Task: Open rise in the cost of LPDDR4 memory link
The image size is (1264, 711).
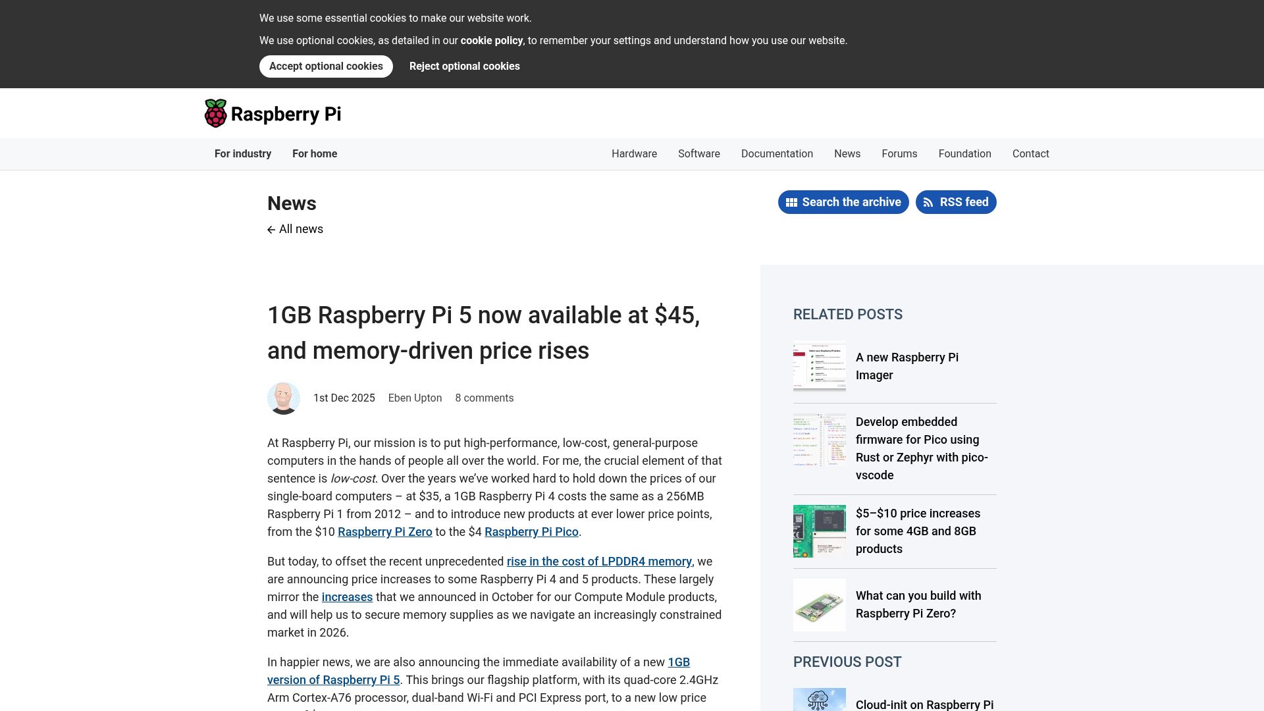Action: coord(599,562)
